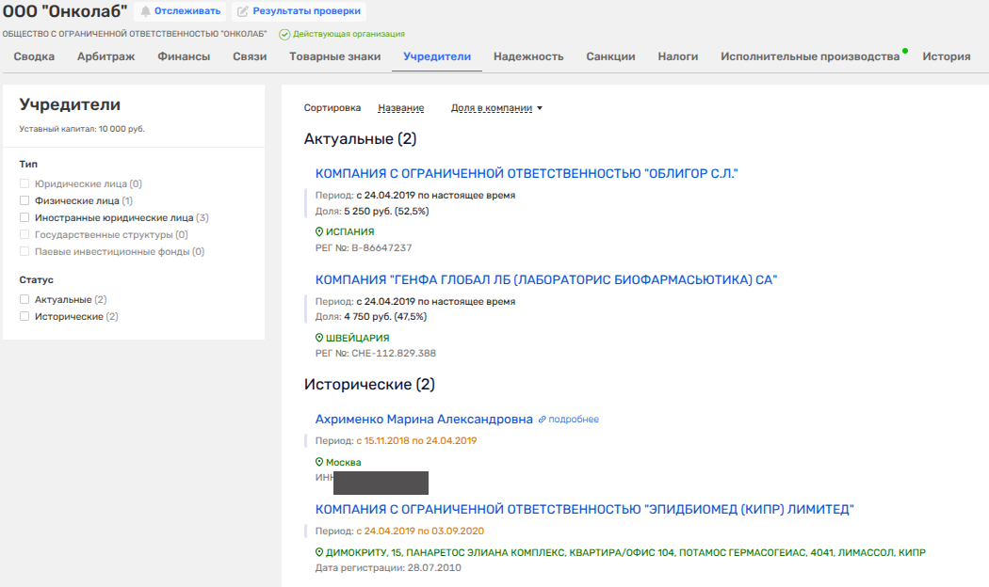This screenshot has height=587, width=989.
Task: Click the location pin icon next to ШВЕЙЦАРИЯ
Action: click(x=319, y=338)
